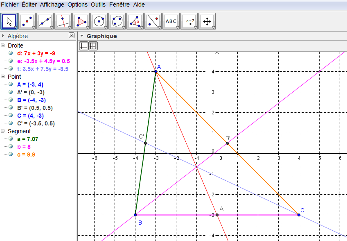Click the ABC insert text tool
The width and height of the screenshot is (347, 241).
171,21
